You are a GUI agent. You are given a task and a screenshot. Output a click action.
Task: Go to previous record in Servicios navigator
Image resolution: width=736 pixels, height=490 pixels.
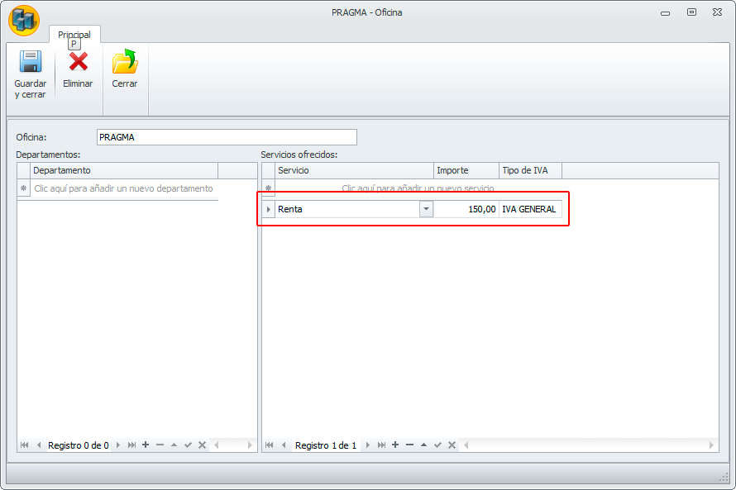coord(284,445)
